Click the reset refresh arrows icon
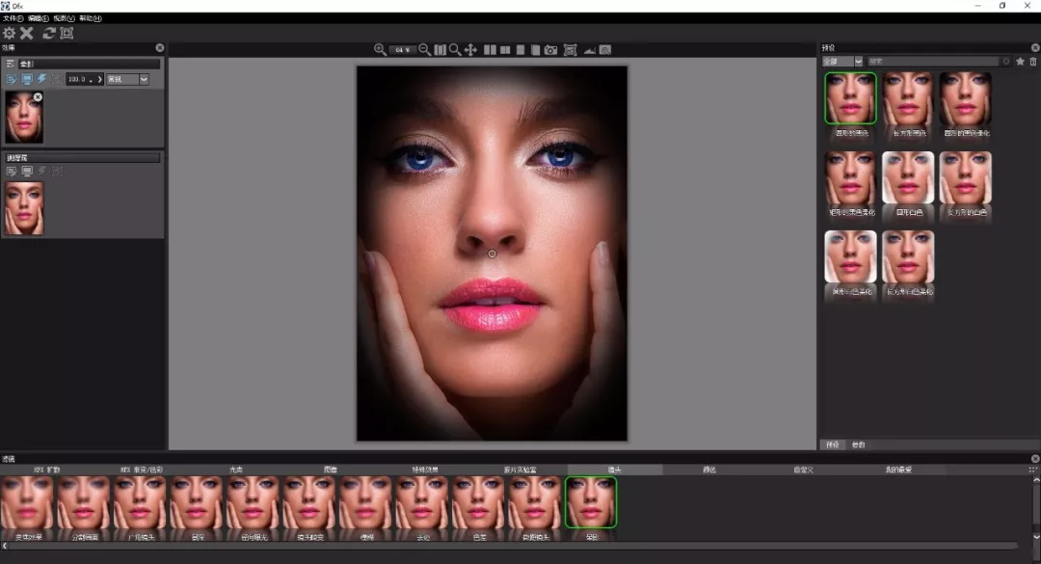This screenshot has height=564, width=1041. 48,33
